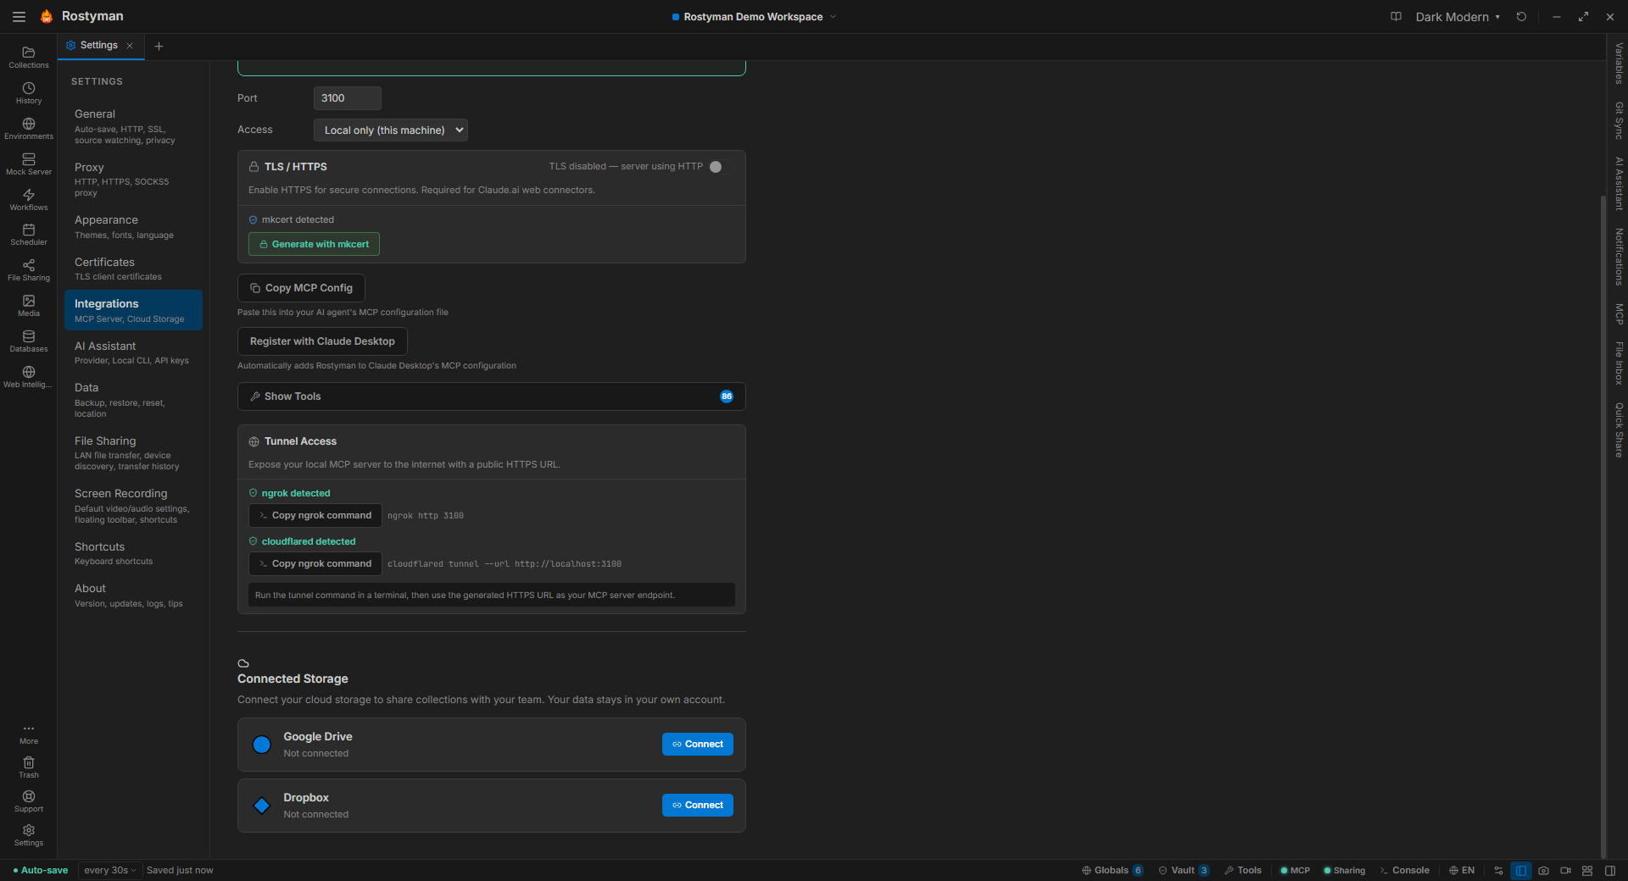1628x881 pixels.
Task: Take a screenshot with the camera icon
Action: 1543,870
